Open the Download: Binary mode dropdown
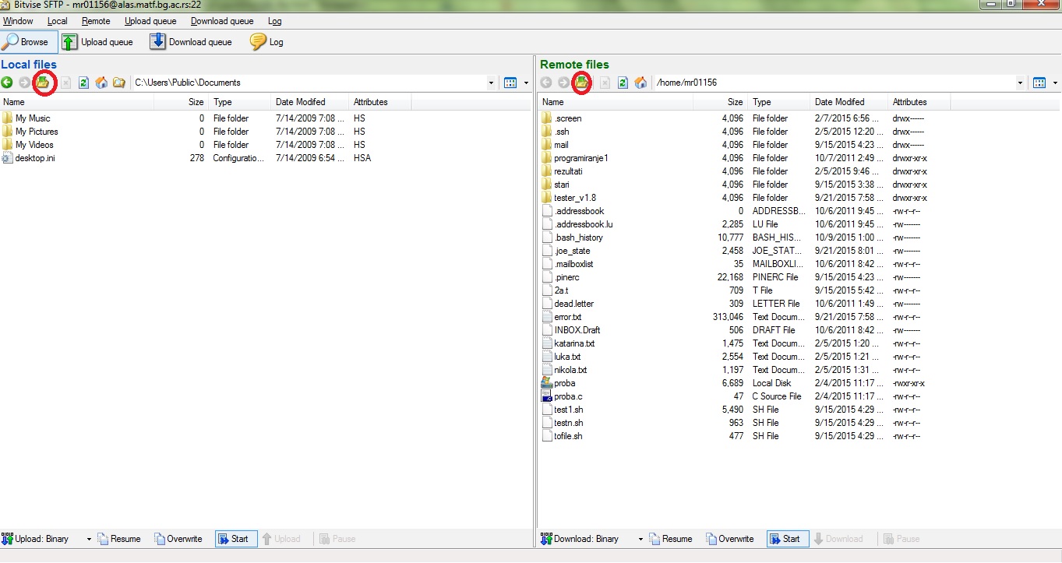This screenshot has width=1062, height=563. pos(640,539)
